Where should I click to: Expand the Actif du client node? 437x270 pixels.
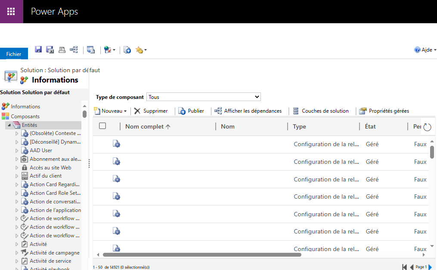pyautogui.click(x=17, y=176)
